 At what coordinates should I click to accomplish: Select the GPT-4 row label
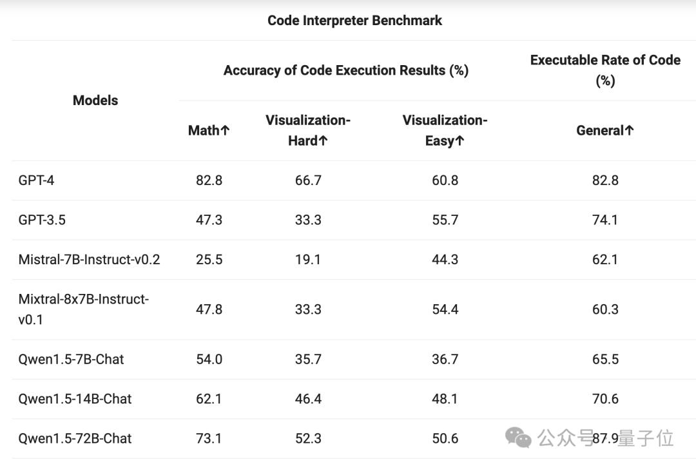[x=36, y=180]
